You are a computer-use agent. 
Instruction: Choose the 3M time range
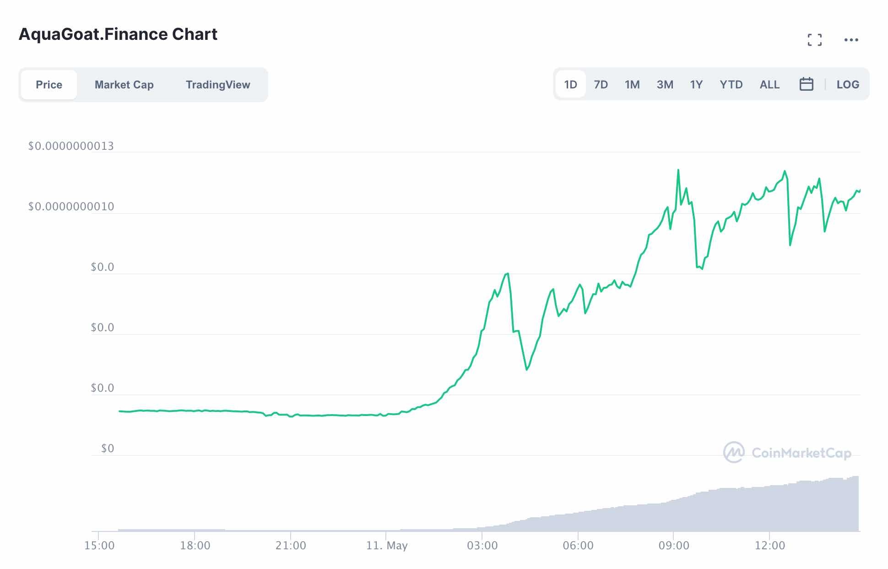[x=665, y=84]
